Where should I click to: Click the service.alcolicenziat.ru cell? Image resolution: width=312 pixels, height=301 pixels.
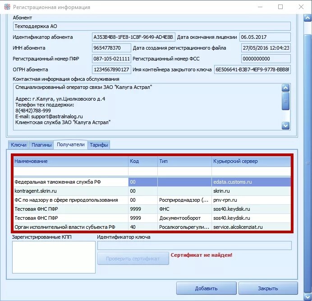(251, 227)
